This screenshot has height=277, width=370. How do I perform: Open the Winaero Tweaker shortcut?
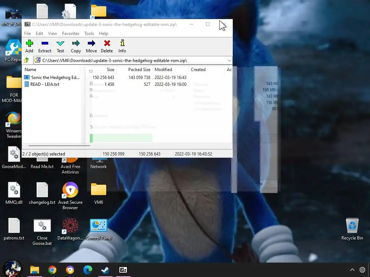point(14,125)
